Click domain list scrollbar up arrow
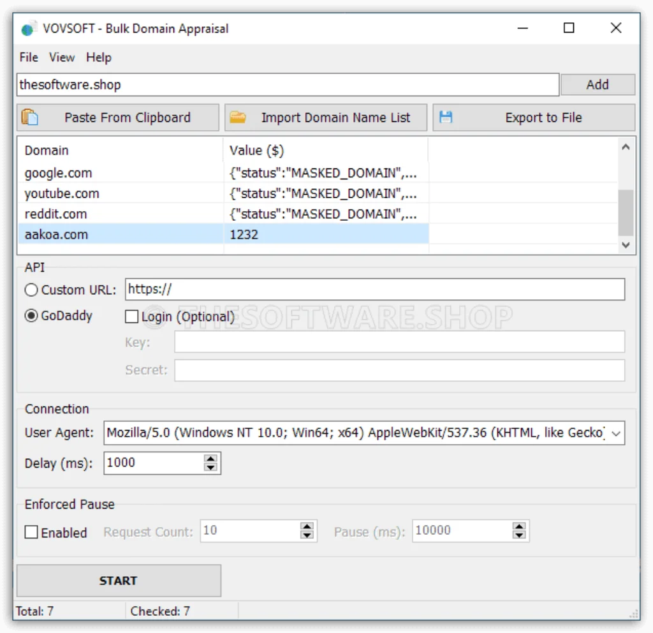Viewport: 653px width, 633px height. (626, 147)
